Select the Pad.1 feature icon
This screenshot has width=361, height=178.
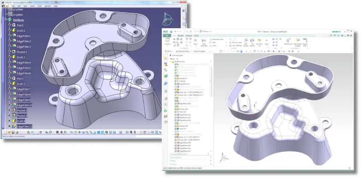pos(14,25)
